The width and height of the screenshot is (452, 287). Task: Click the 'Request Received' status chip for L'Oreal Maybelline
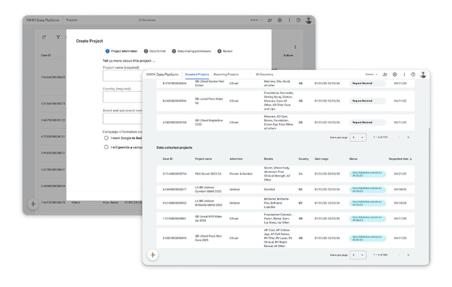click(367, 122)
